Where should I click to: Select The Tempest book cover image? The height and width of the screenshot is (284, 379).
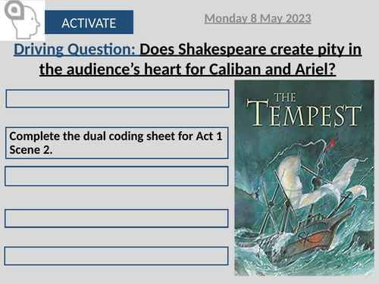click(304, 178)
